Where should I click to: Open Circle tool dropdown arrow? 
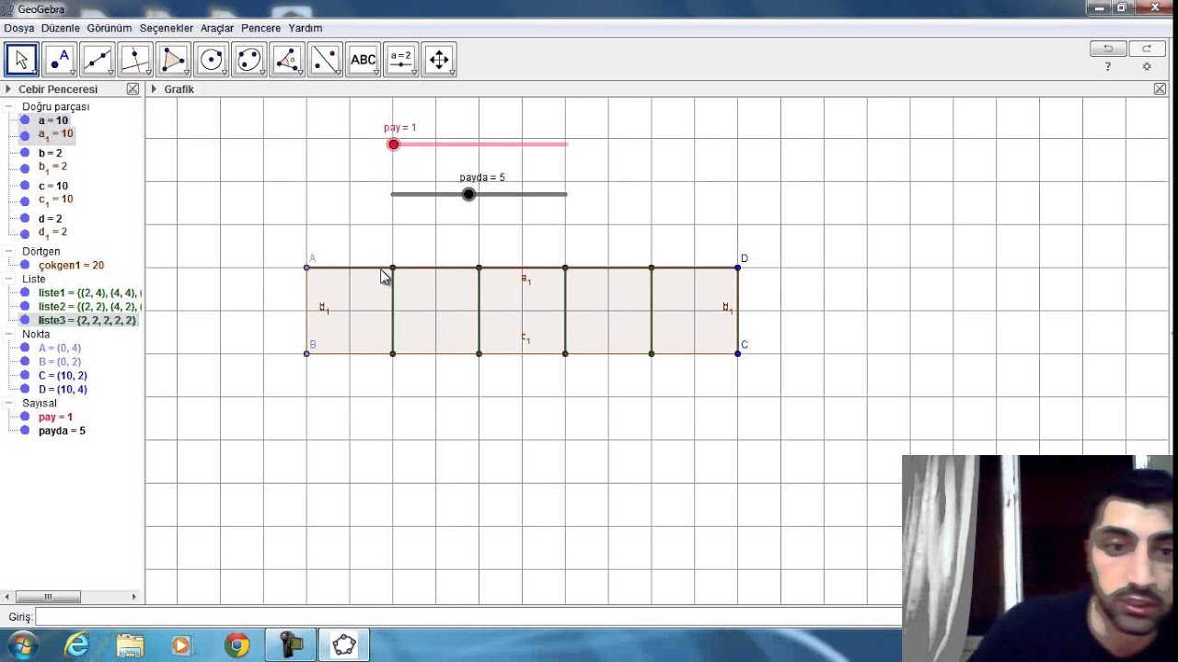pyautogui.click(x=225, y=73)
